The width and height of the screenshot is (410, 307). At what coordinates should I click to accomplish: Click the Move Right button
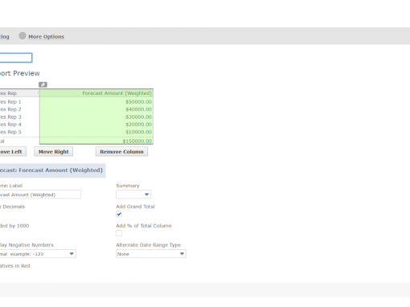[54, 152]
